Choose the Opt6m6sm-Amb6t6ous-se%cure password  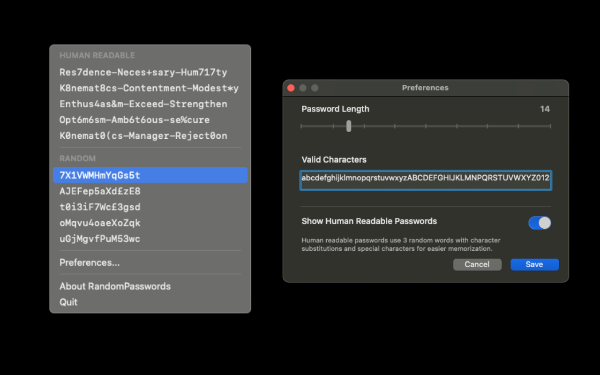coord(134,120)
